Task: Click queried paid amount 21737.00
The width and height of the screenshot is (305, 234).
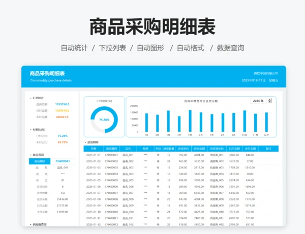Action: click(x=63, y=206)
